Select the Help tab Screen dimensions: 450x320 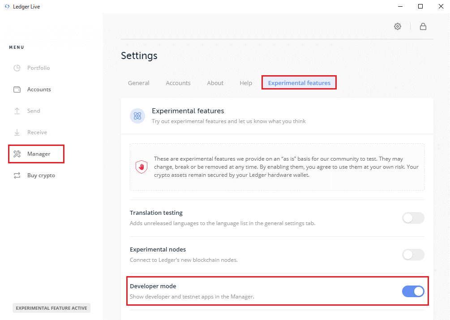(x=246, y=83)
